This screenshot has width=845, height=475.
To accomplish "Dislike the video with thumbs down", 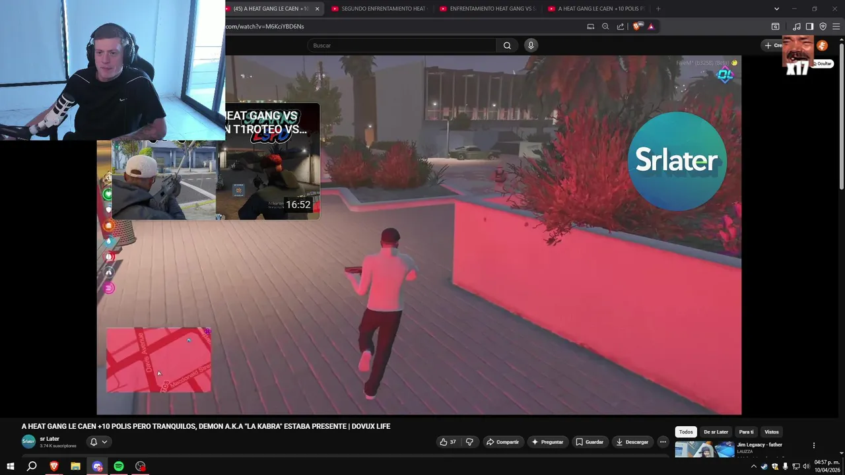I will [469, 442].
